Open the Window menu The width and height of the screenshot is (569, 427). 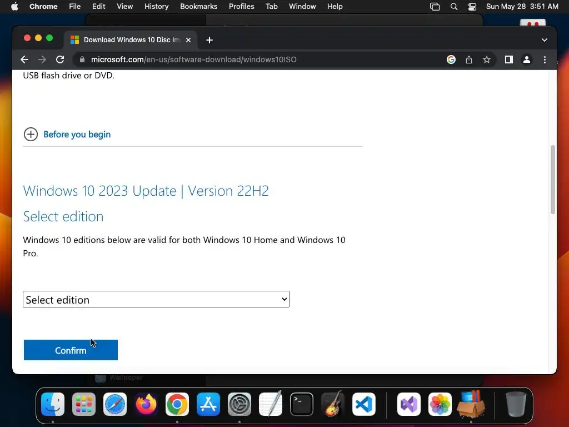[302, 7]
